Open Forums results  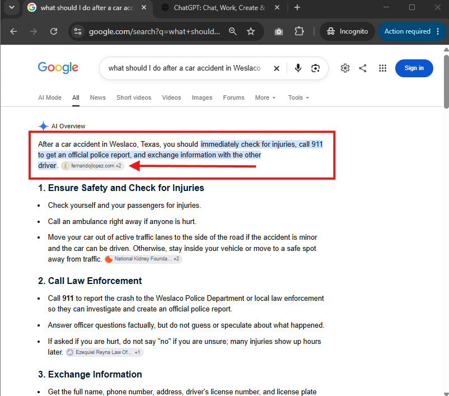pos(233,97)
